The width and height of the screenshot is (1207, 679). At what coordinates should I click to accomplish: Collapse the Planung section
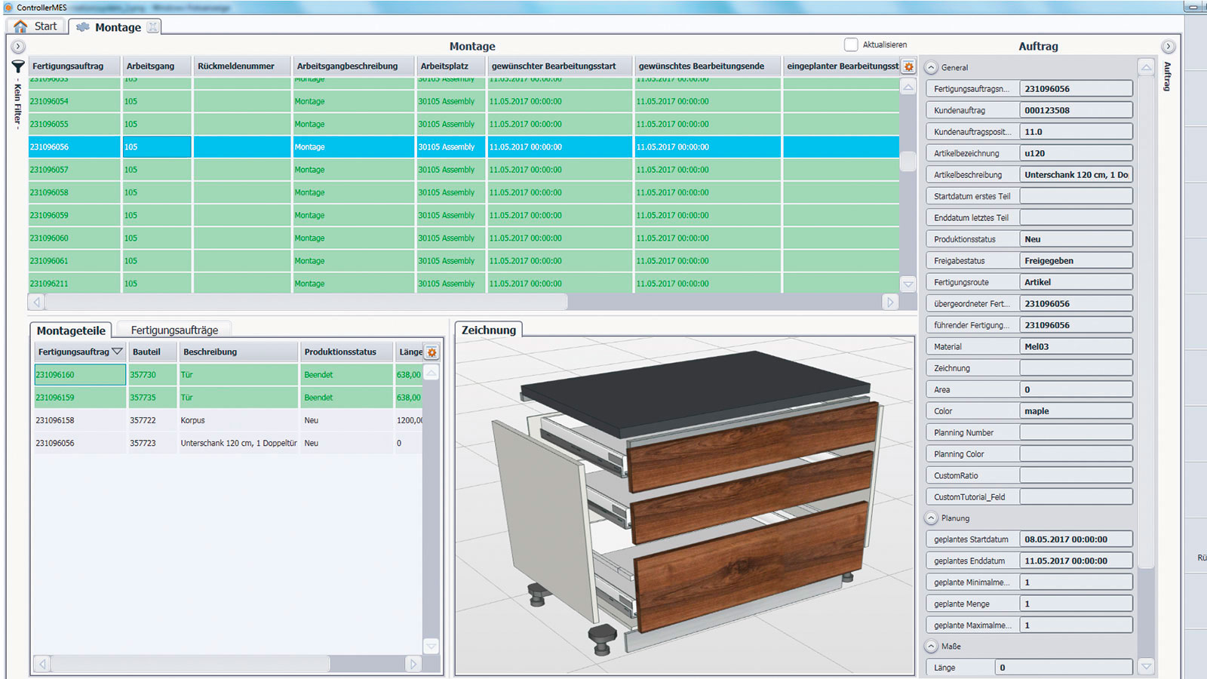932,518
